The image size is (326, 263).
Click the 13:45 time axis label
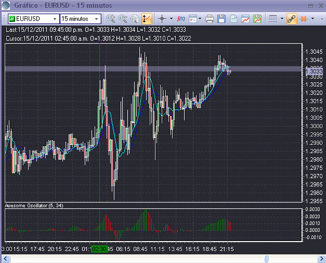(175, 249)
